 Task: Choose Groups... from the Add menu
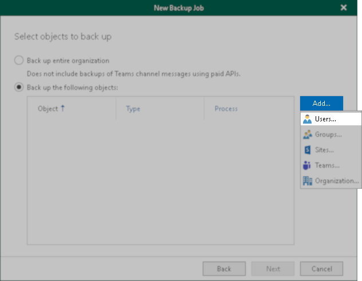point(331,134)
